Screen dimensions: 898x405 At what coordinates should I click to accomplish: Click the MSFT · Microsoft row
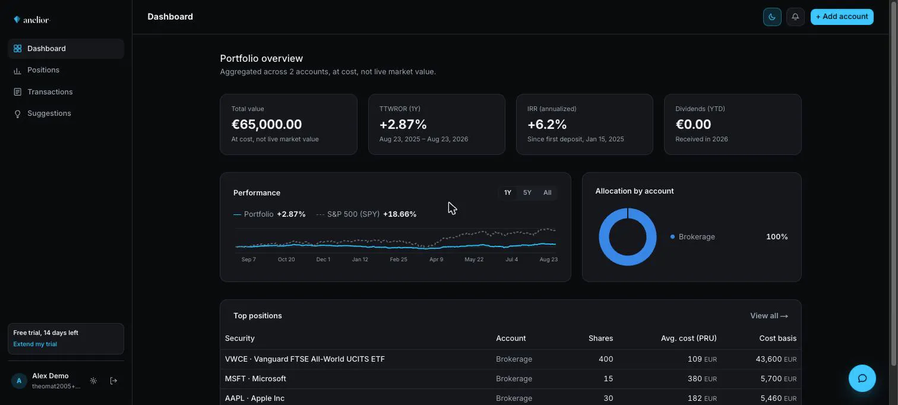(x=511, y=379)
